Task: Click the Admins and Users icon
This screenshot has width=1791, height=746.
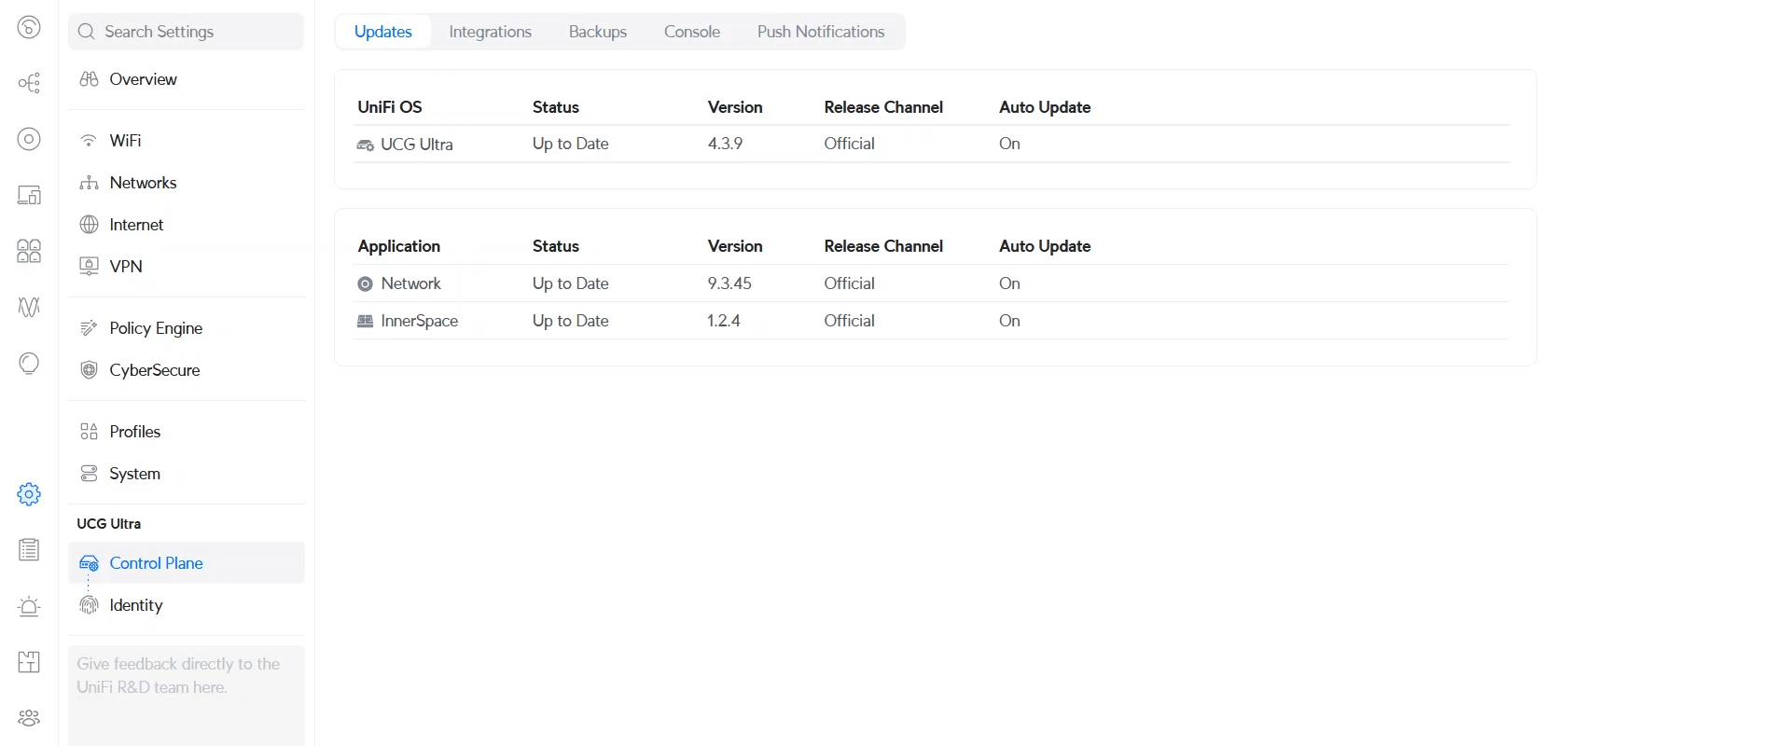Action: tap(29, 718)
